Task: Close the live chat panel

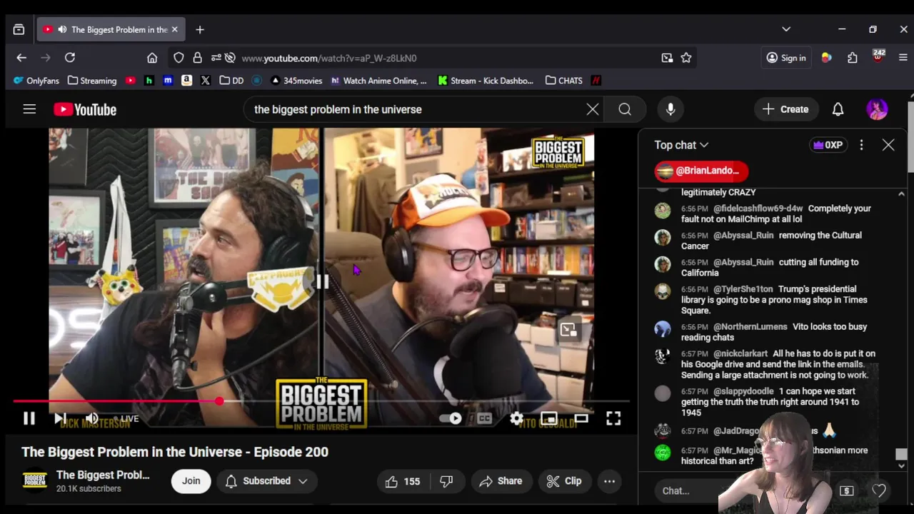Action: click(x=888, y=145)
